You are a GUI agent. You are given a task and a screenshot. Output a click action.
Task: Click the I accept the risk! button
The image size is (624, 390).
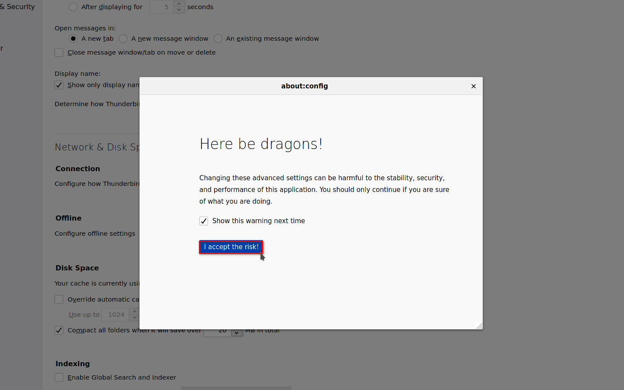pos(231,247)
